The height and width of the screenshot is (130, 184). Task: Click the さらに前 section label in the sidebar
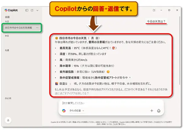(x=8, y=98)
